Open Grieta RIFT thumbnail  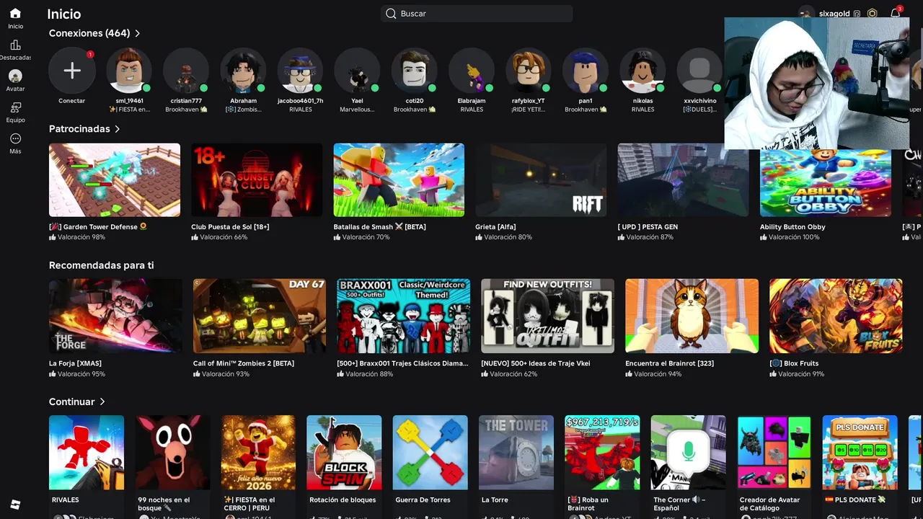[x=541, y=179]
